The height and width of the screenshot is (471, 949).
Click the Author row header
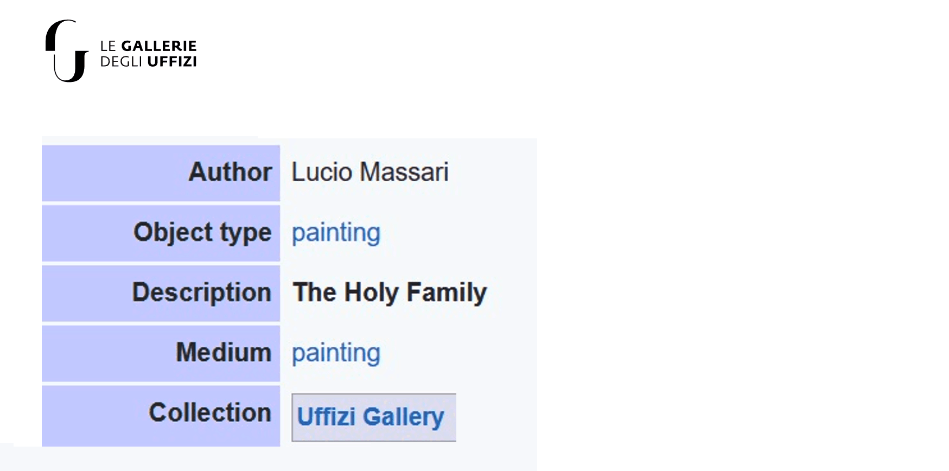coord(161,173)
